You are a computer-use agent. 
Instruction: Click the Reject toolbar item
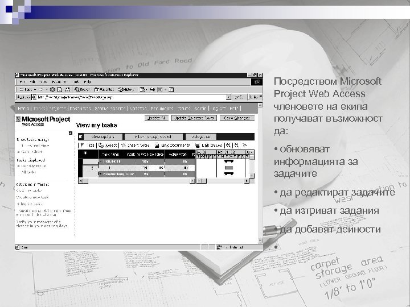pyautogui.click(x=108, y=146)
